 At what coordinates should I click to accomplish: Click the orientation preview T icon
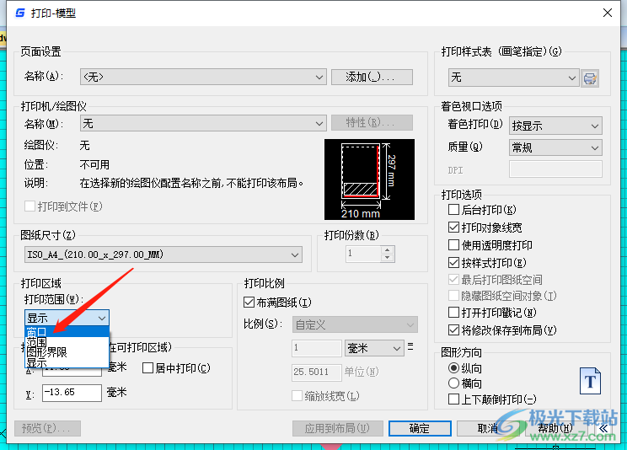pos(590,381)
